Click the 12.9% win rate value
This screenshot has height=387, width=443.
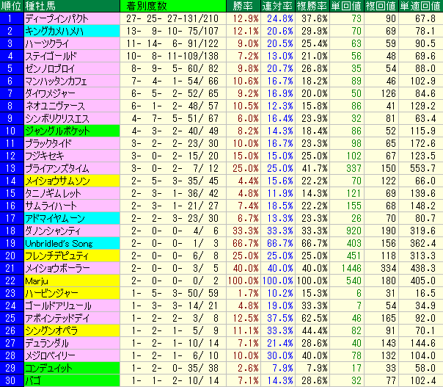pos(246,18)
